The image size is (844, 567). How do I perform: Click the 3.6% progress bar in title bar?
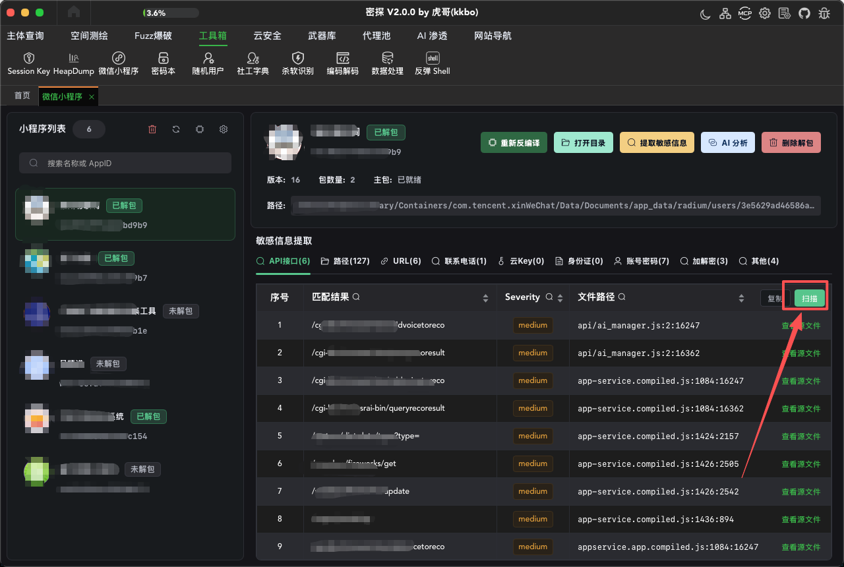coord(170,13)
